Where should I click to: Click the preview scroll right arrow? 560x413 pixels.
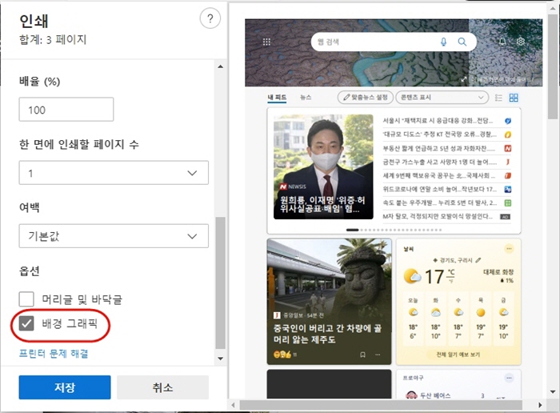click(x=540, y=405)
